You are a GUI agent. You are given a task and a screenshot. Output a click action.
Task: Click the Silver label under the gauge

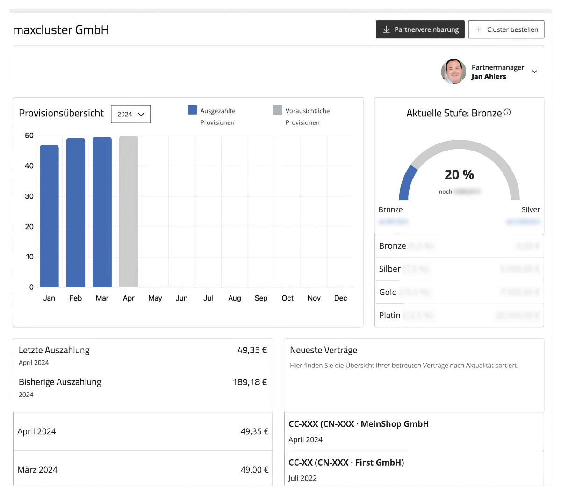pos(531,209)
